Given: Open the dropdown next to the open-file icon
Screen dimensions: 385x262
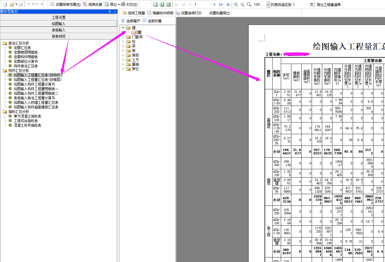Looking at the screenshot, I should pos(16,4).
